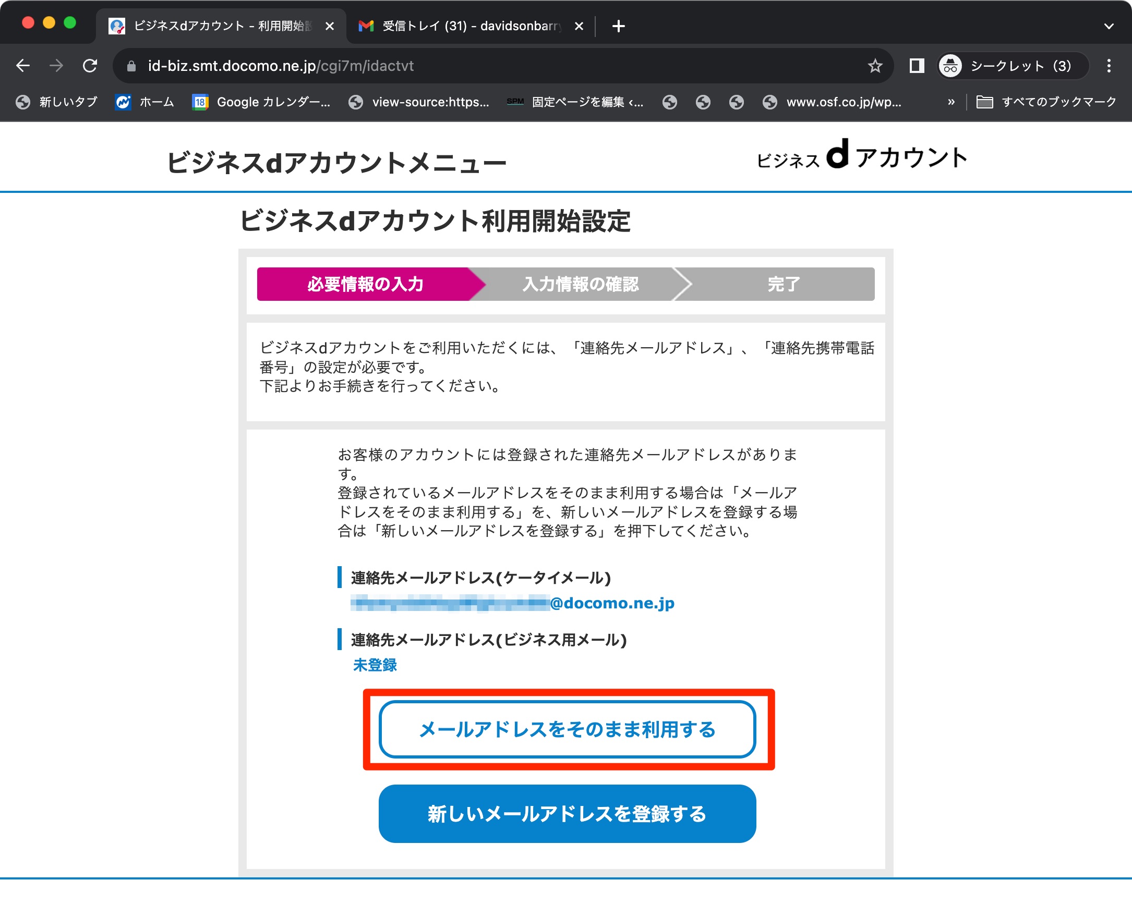Click the ビジネスdアカウントメニュー heading
This screenshot has height=905, width=1132.
point(336,163)
